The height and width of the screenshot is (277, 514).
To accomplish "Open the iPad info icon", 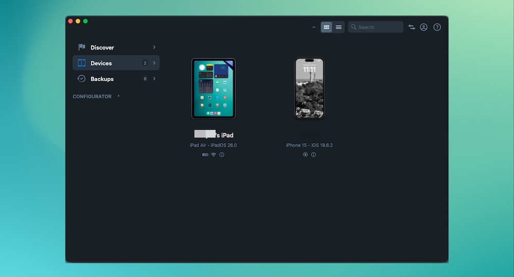I will click(x=222, y=155).
